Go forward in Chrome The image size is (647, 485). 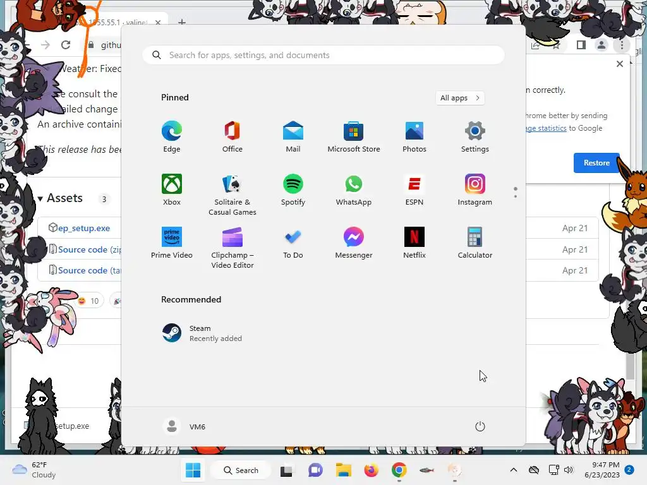[x=45, y=45]
